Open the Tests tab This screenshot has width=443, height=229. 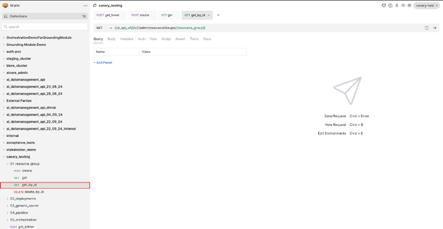click(x=194, y=39)
